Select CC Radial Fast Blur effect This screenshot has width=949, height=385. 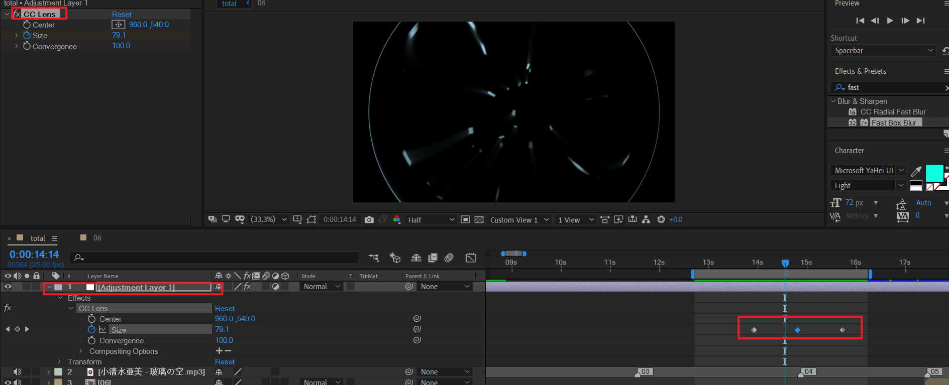pos(893,112)
